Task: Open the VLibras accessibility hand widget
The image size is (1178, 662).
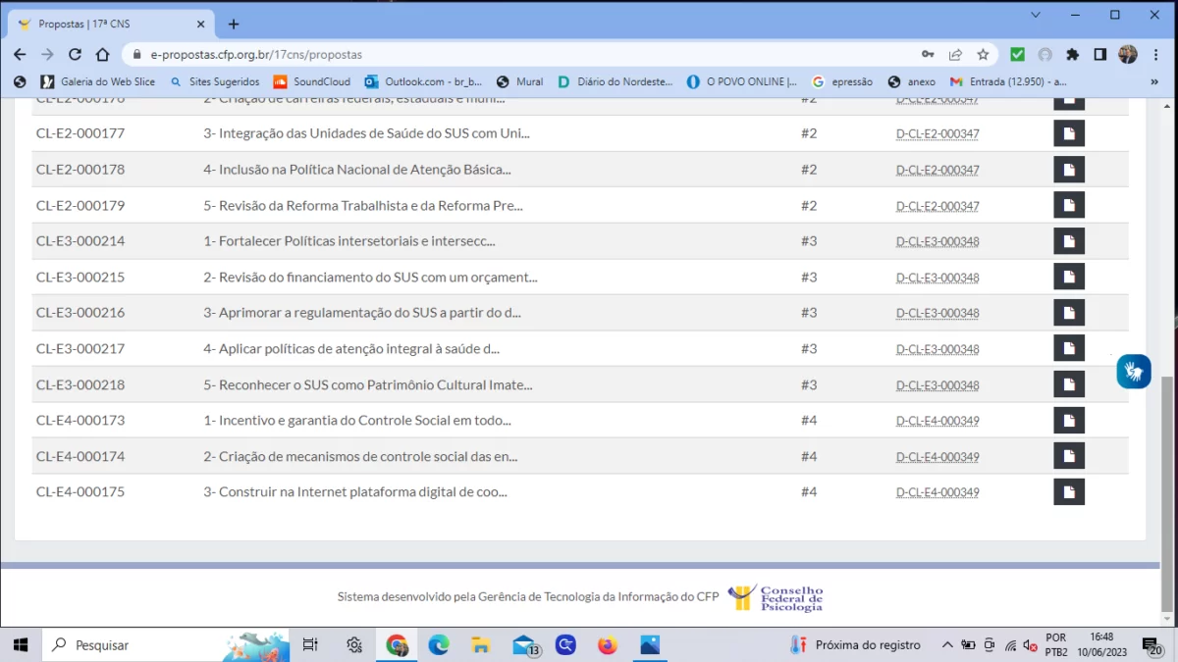Action: tap(1133, 372)
